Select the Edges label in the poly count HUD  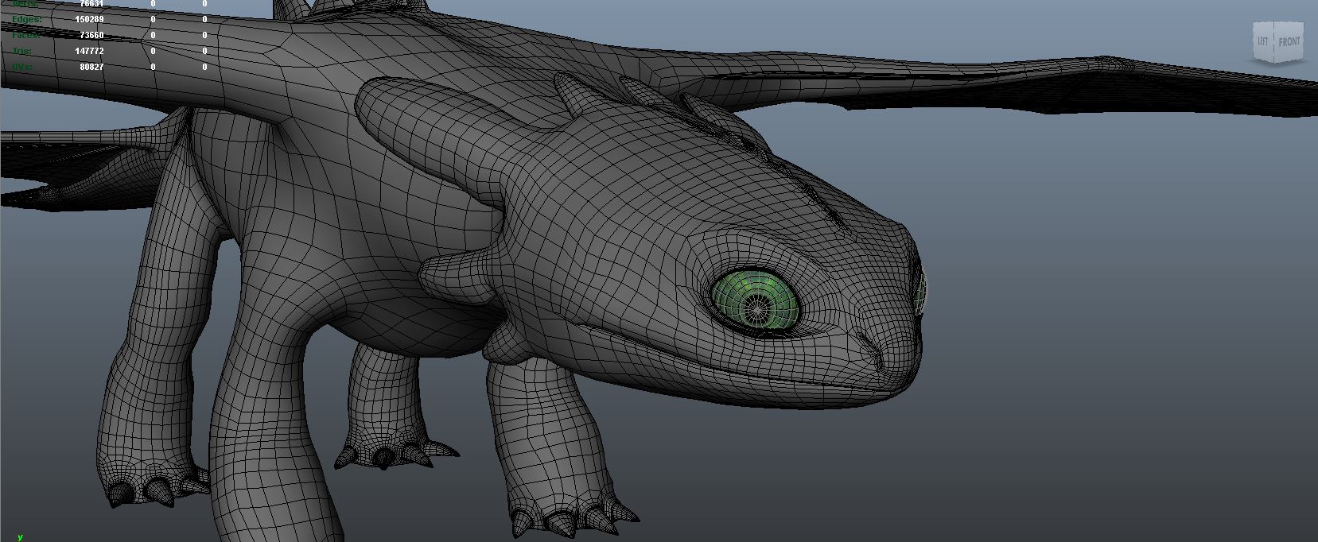(25, 19)
